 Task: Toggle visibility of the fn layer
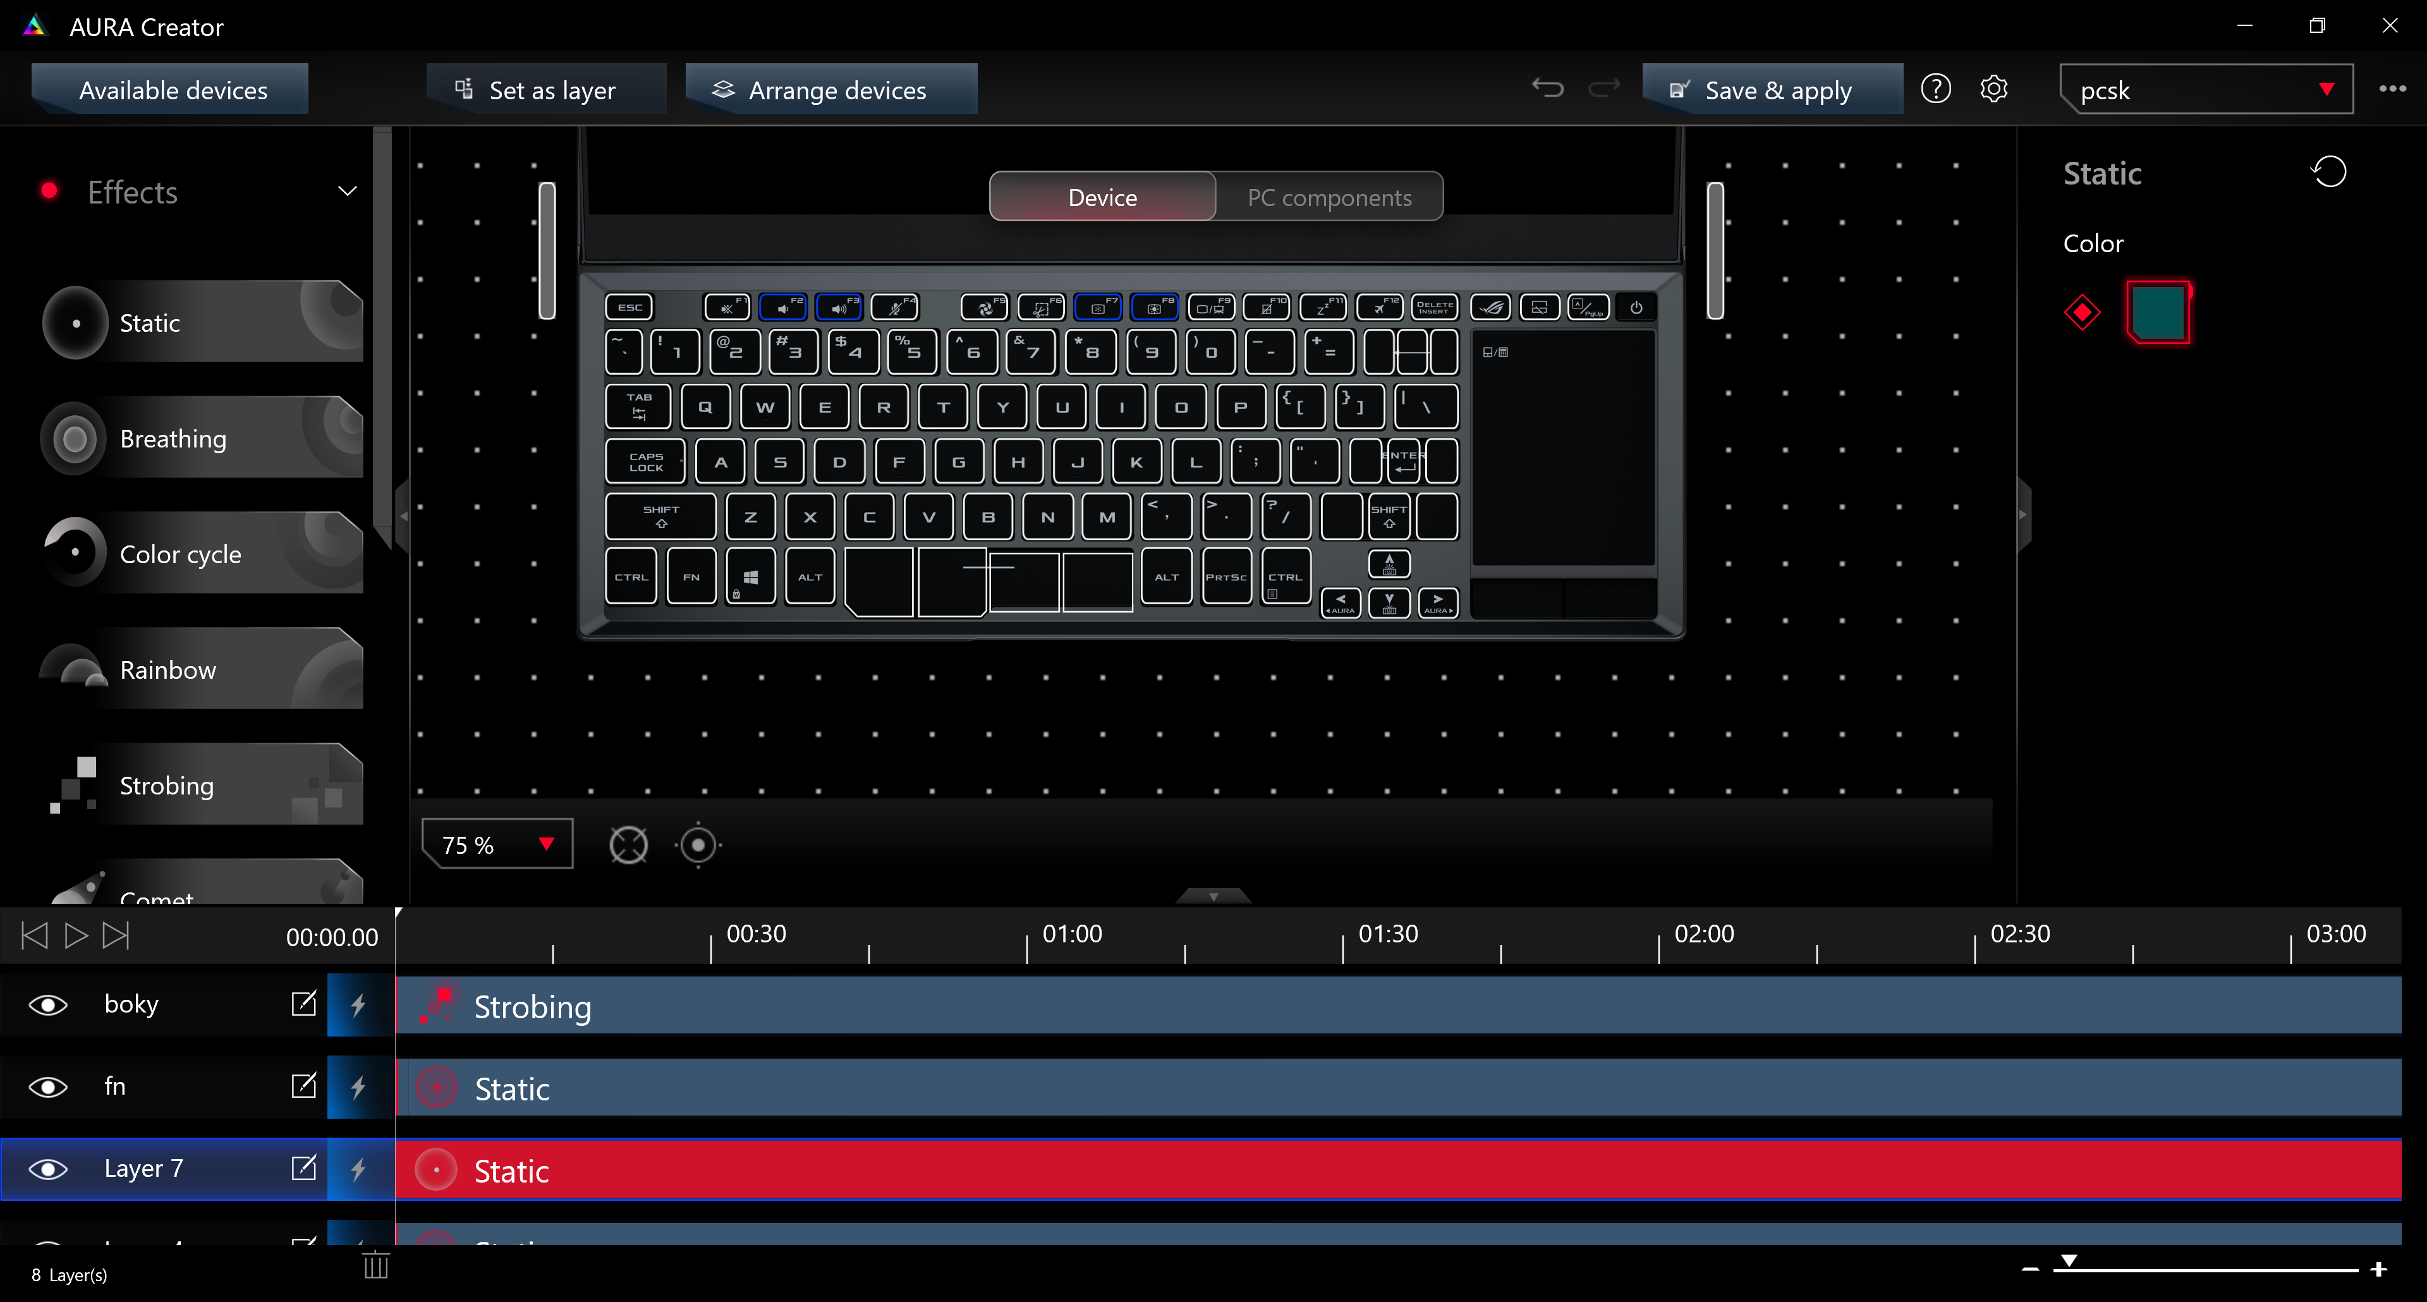48,1087
